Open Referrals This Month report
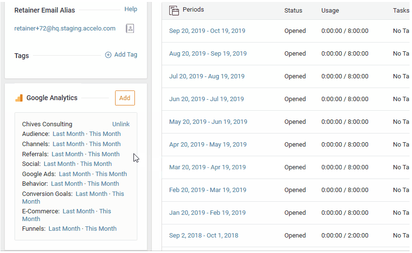 click(104, 154)
